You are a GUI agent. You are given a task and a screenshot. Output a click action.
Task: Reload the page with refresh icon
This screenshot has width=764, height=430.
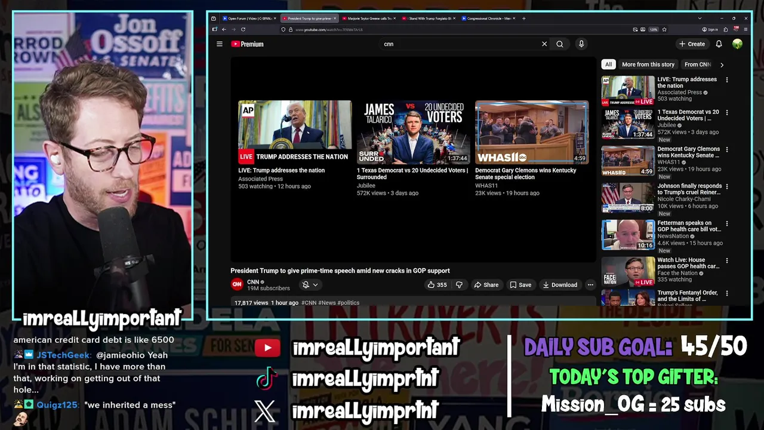tap(243, 29)
